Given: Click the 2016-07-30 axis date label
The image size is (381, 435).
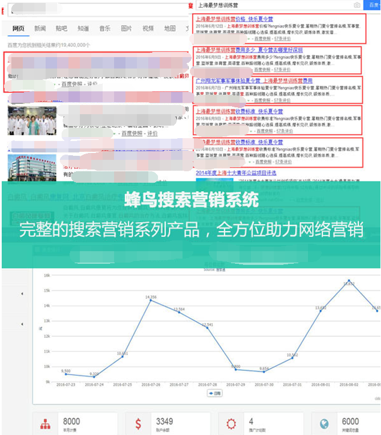Looking at the screenshot, I should click(x=264, y=385).
